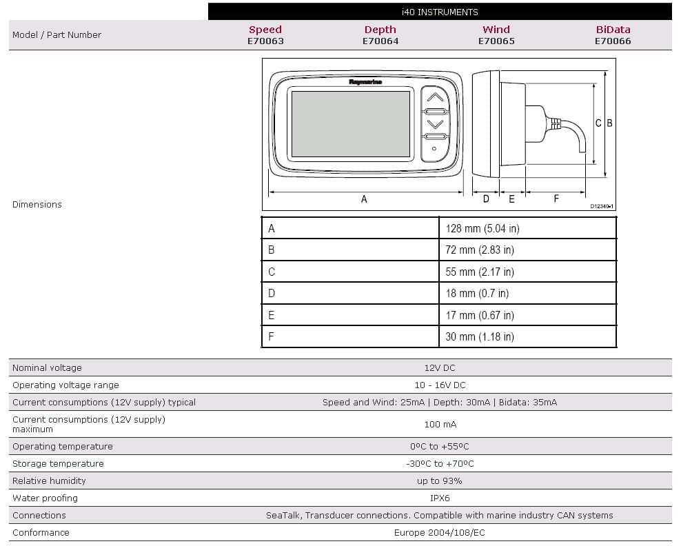Open the Wind E70065 model heading
This screenshot has height=546, width=681.
[x=496, y=35]
